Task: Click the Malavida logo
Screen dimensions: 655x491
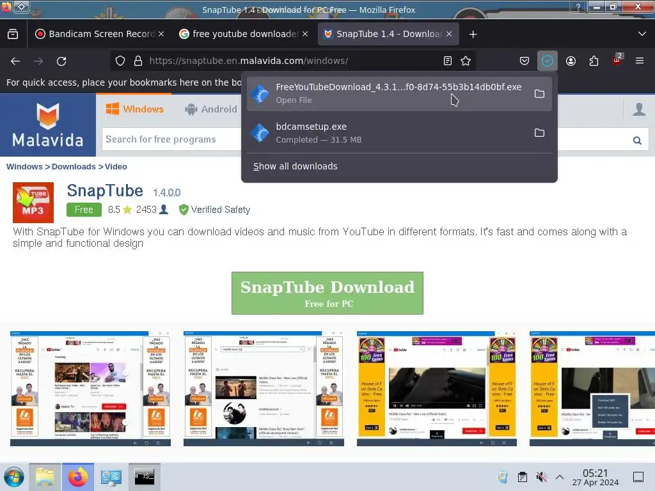Action: point(48,125)
